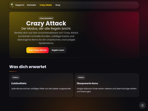
Task: Click the Regeln Lesen button
Action: pos(58,50)
